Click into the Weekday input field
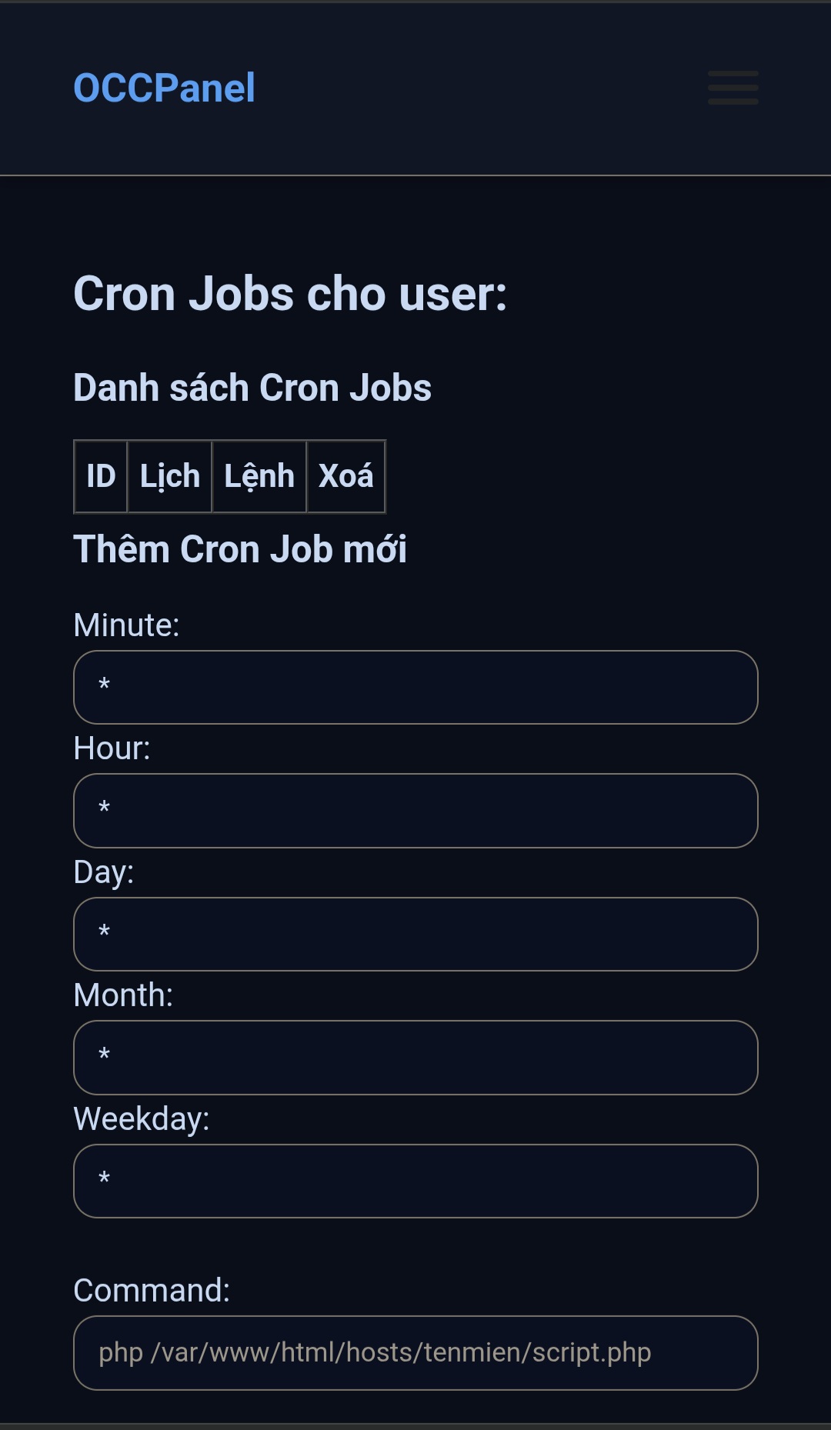 (415, 1181)
